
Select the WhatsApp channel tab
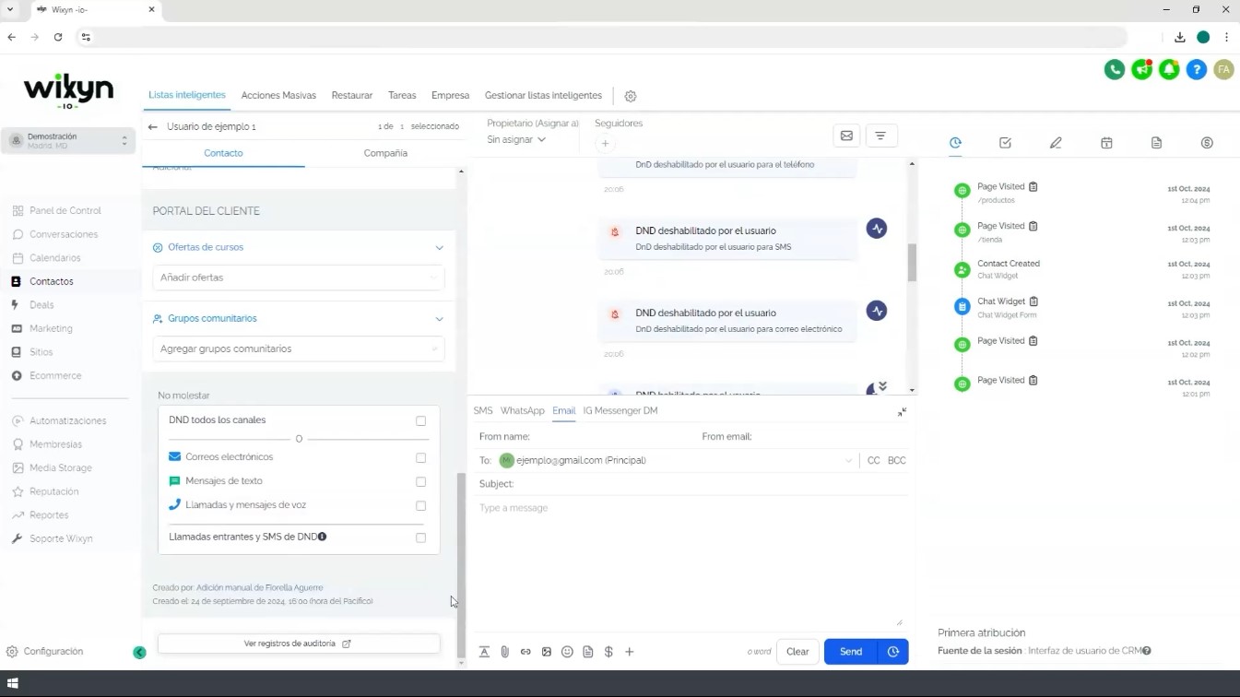(x=522, y=411)
